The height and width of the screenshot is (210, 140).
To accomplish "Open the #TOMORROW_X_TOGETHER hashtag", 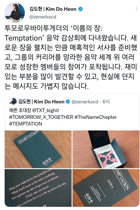I will [41, 117].
